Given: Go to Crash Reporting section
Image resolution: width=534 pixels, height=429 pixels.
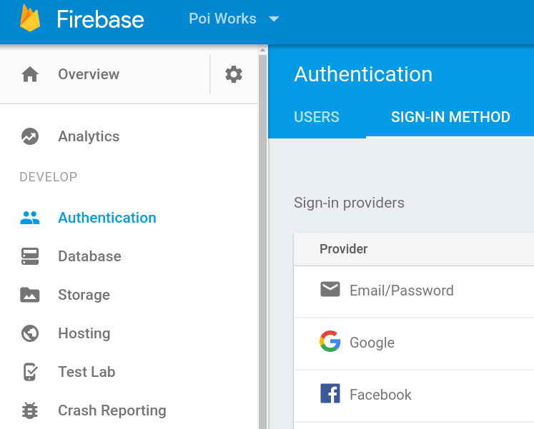Looking at the screenshot, I should [112, 410].
